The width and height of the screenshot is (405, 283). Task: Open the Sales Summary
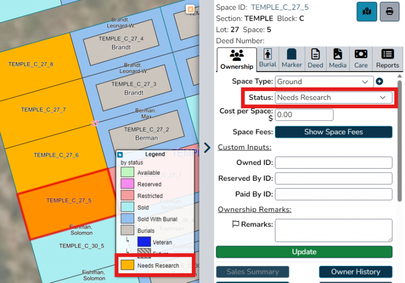(252, 272)
